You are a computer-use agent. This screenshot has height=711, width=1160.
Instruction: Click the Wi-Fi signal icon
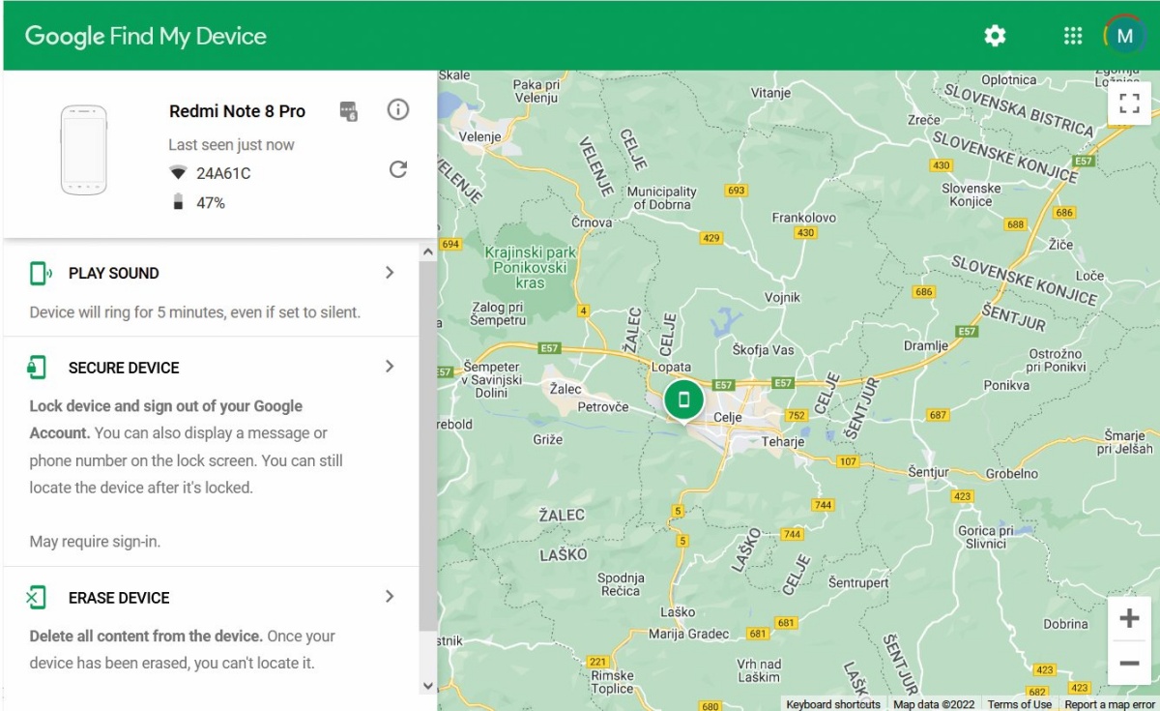pos(178,173)
